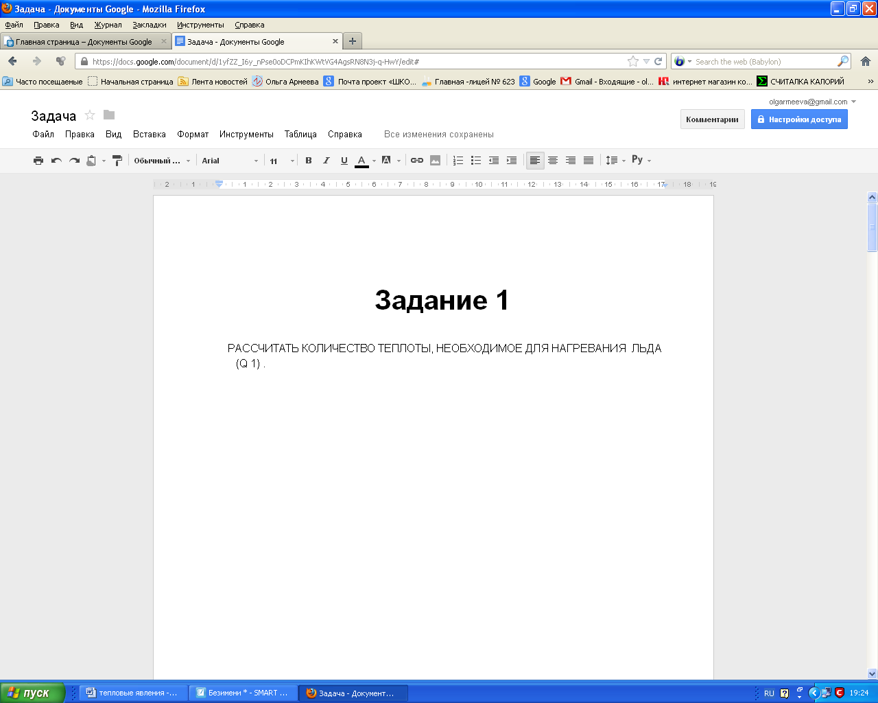This screenshot has height=703, width=878.
Task: Click the folder icon next to document title
Action: (109, 115)
